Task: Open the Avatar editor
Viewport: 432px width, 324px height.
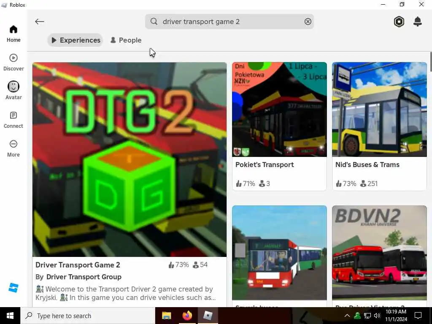Action: [x=13, y=91]
